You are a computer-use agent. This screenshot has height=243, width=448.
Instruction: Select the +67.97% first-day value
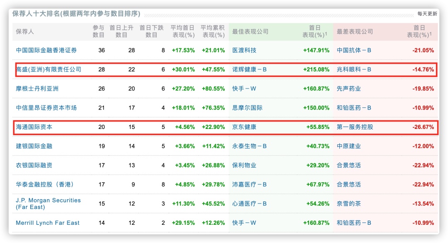tap(318, 184)
